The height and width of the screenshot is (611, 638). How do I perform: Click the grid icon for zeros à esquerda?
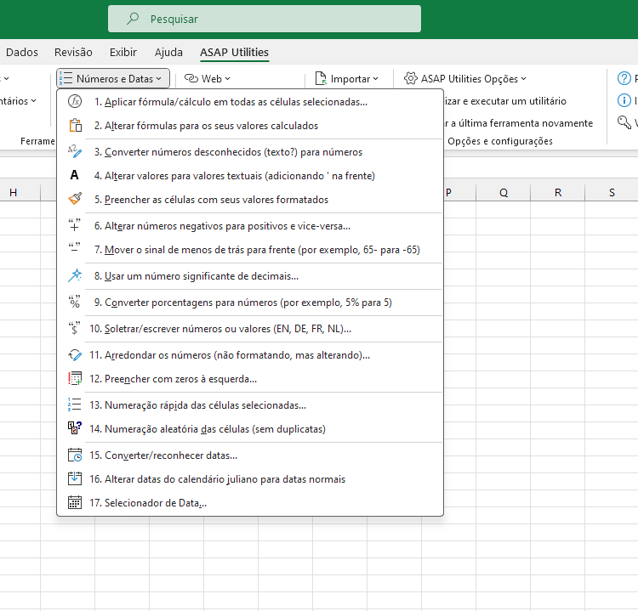point(75,378)
